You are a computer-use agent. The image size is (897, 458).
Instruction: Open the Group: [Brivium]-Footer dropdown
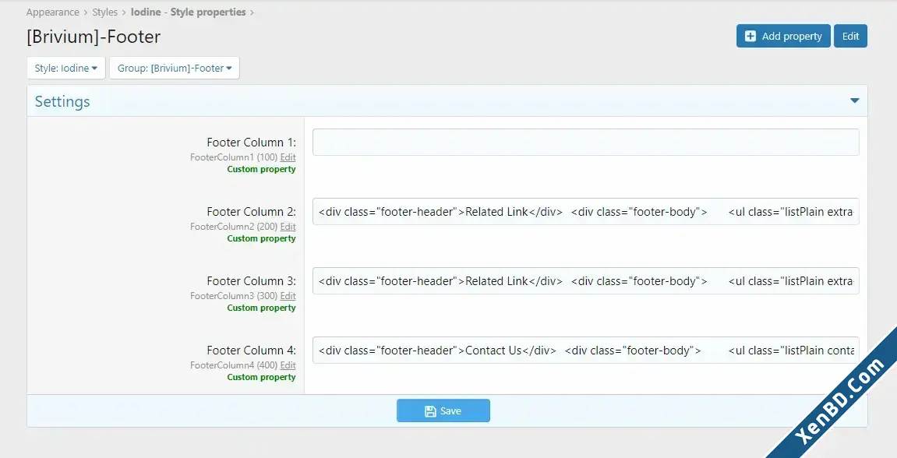(x=175, y=68)
